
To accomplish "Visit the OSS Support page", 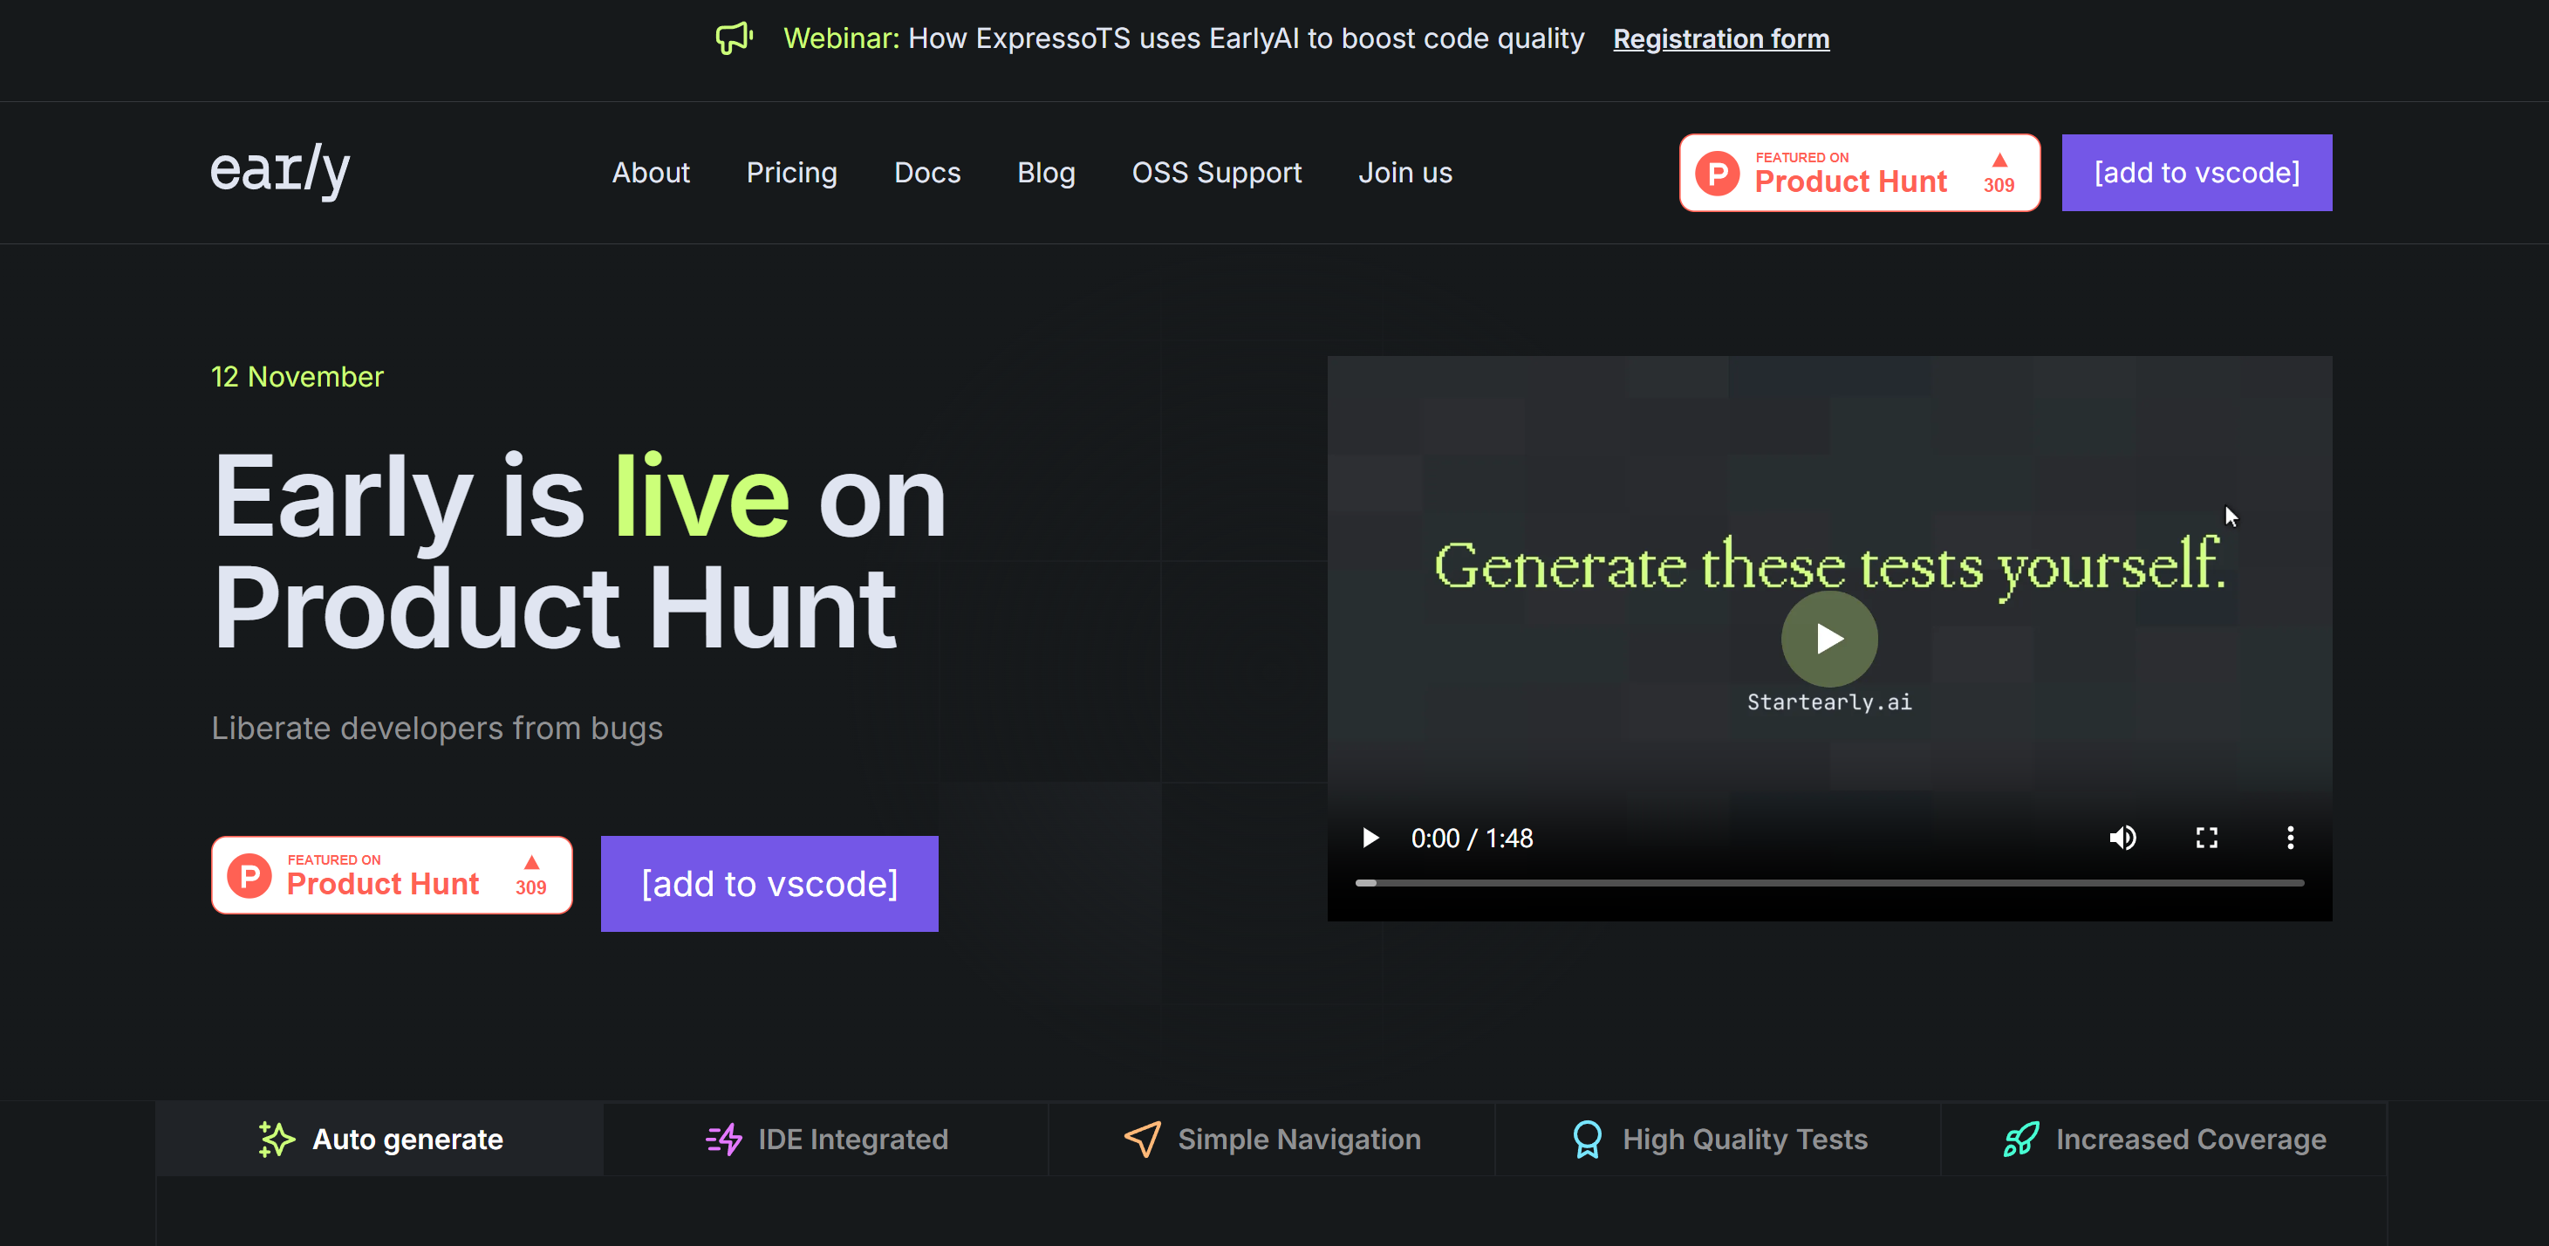I will click(1216, 172).
